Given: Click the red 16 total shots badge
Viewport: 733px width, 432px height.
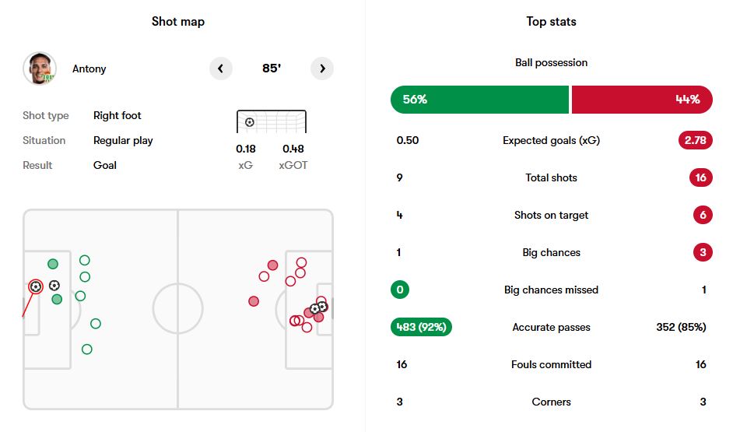Looking at the screenshot, I should 700,177.
